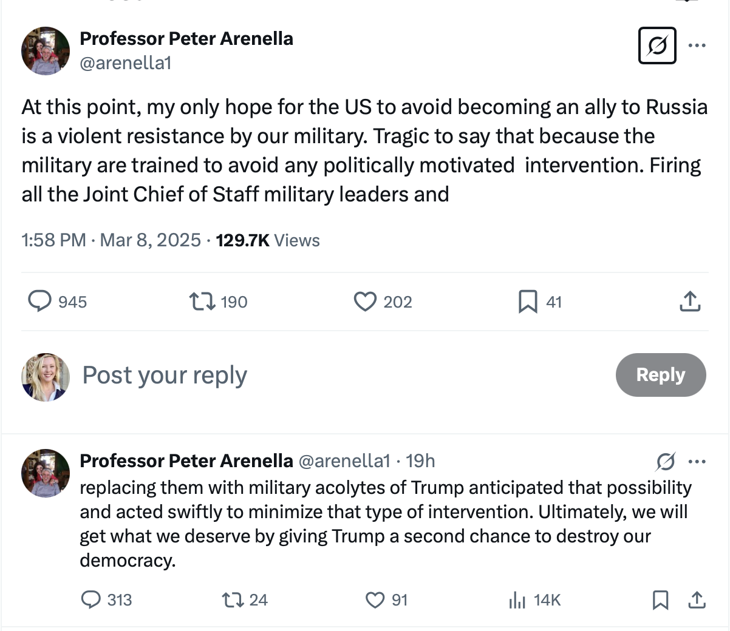
Task: Bookmark the main post with 41 bookmarks
Action: (528, 301)
